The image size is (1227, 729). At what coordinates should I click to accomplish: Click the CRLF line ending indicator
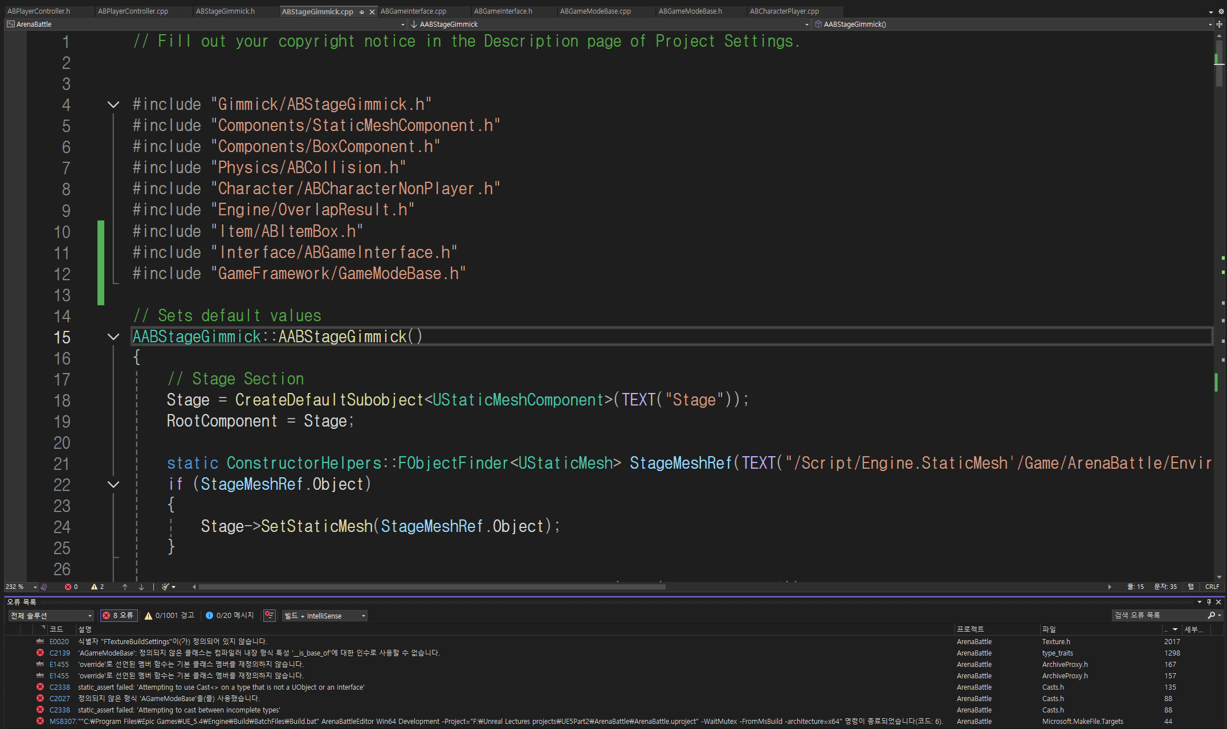1212,587
